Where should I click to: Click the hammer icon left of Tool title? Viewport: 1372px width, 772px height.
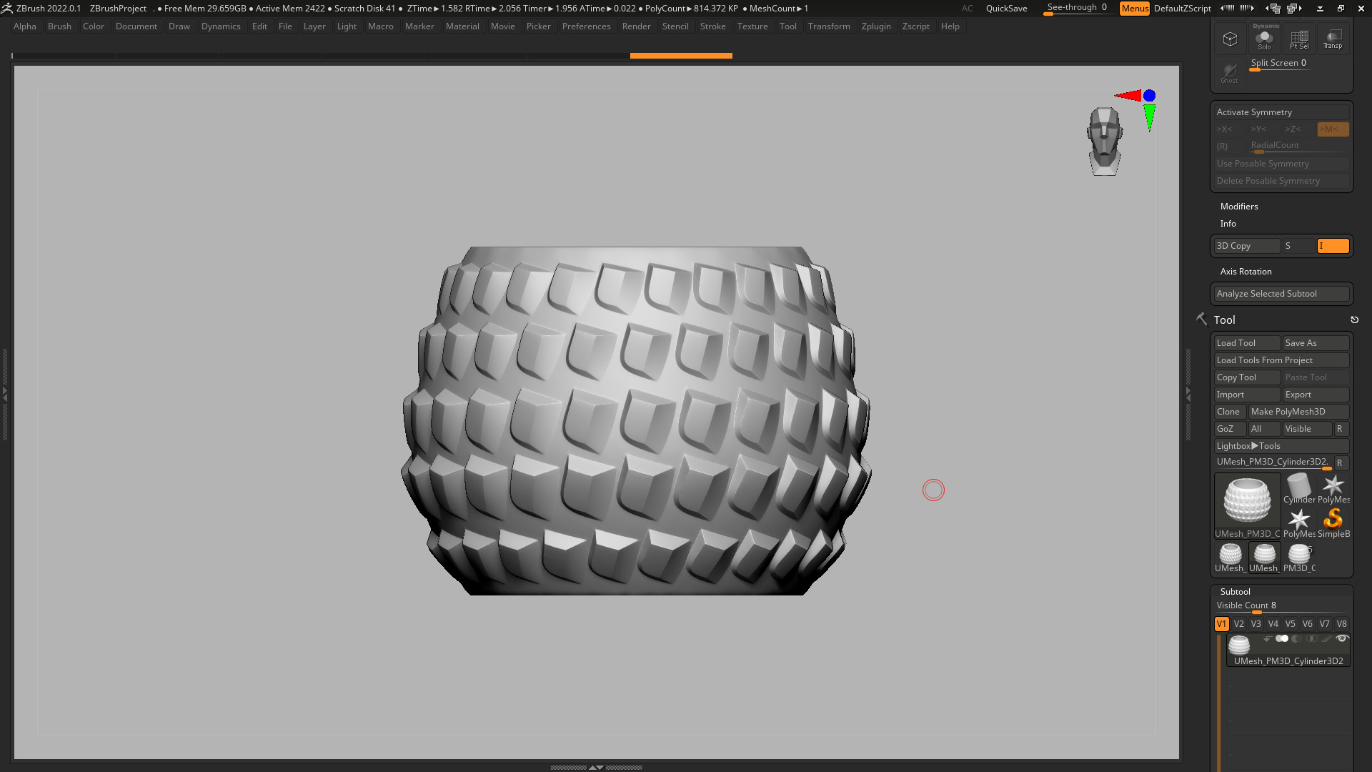(1201, 319)
